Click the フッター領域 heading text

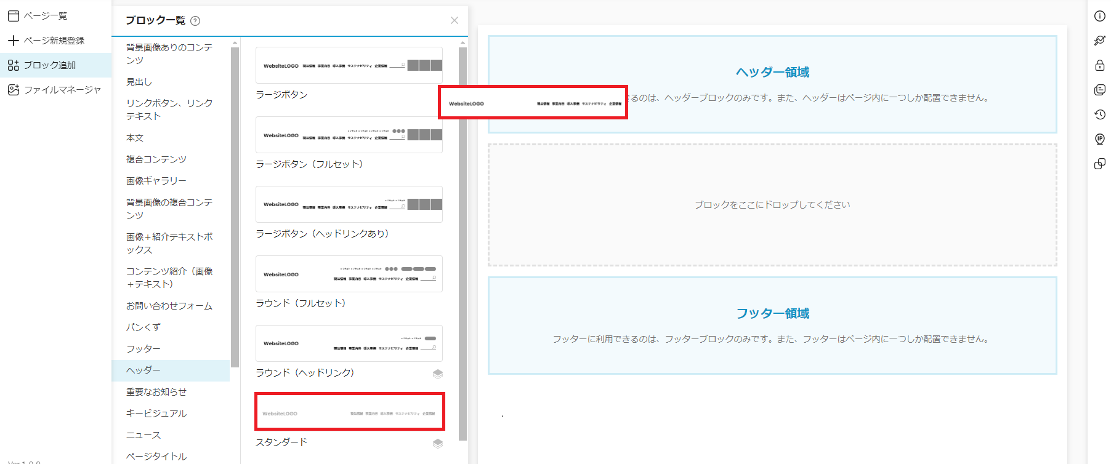(772, 313)
